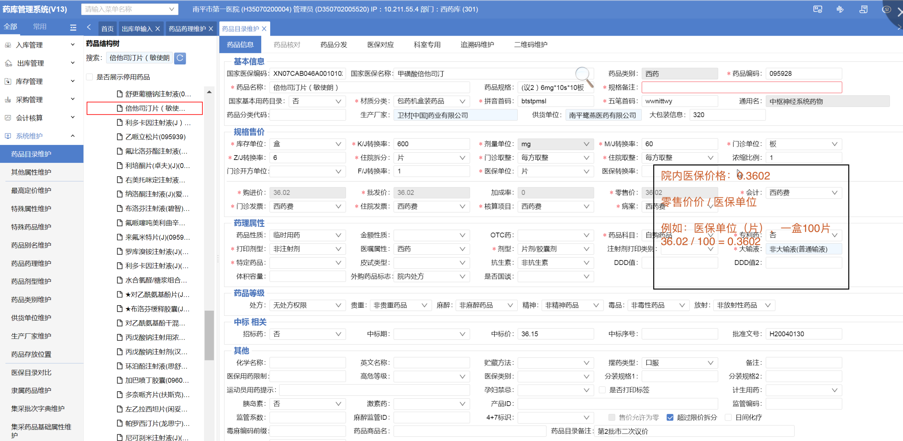
Task: Open 最高定价维护 in sidebar
Action: pyautogui.click(x=31, y=190)
